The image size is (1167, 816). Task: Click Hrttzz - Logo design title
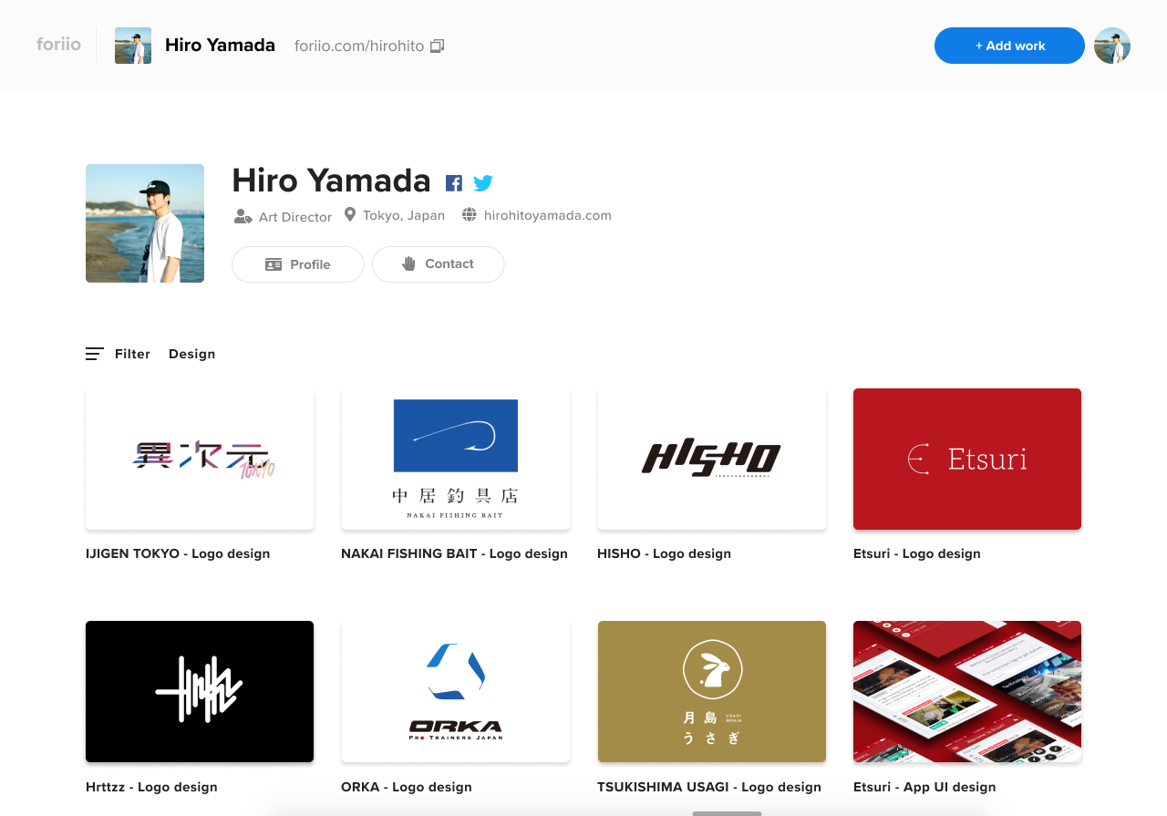[151, 787]
